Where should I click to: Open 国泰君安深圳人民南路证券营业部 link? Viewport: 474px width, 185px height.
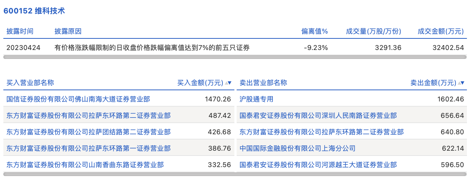[318, 116]
